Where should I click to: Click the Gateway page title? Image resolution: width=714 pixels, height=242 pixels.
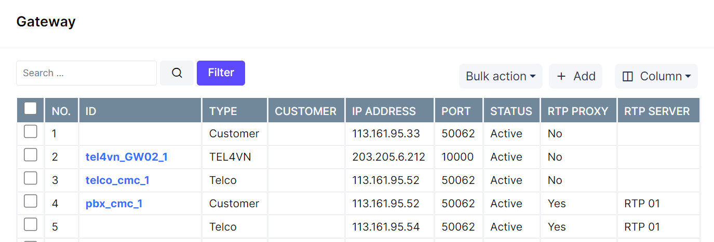46,22
